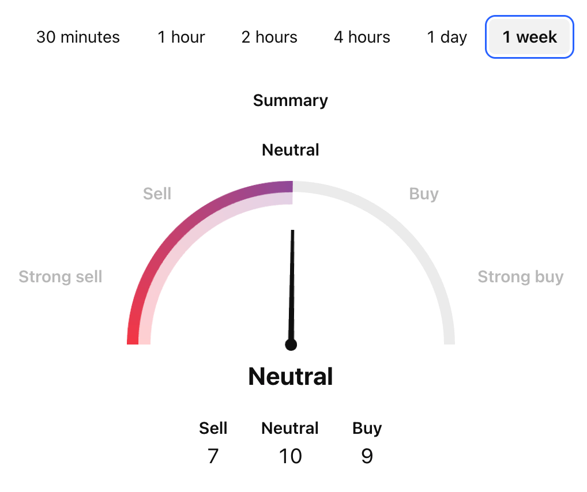Open the 2 hours interval view
Viewport: 587px width, 492px height.
[x=269, y=37]
